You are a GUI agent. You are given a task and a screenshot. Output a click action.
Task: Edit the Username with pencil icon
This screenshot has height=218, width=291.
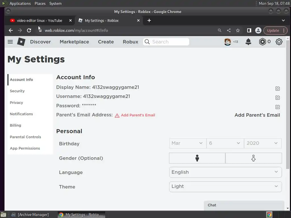coord(278,98)
